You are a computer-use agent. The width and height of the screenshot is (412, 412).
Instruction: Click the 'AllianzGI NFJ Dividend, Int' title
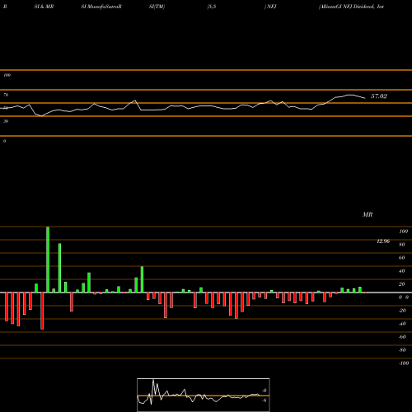351,7
